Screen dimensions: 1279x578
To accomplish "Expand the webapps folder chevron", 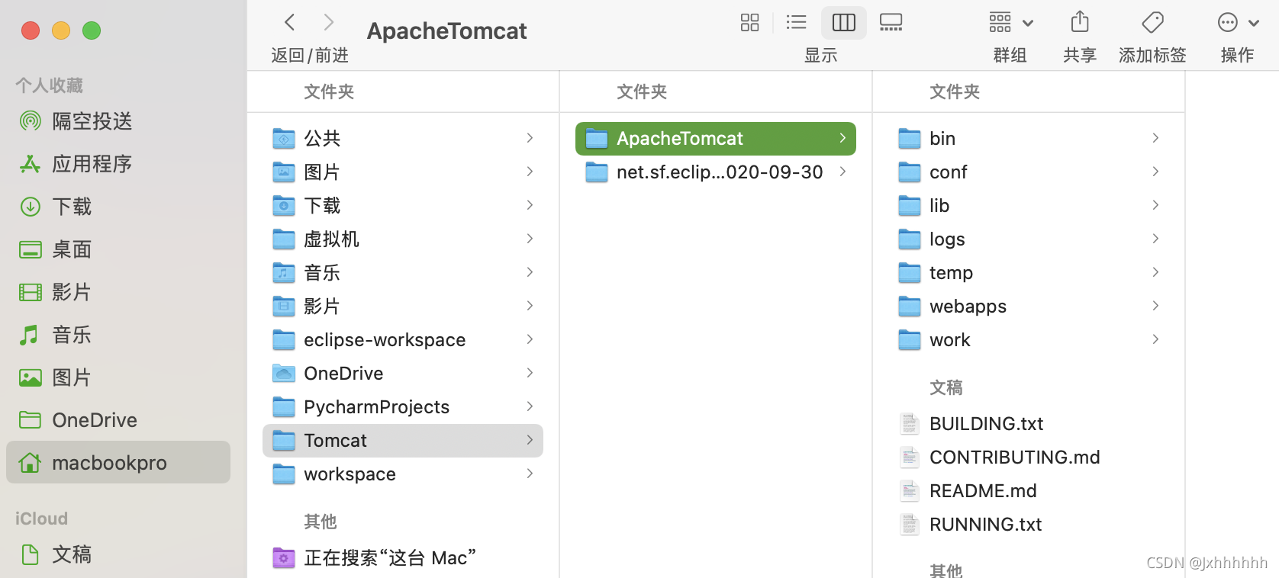I will [1155, 306].
